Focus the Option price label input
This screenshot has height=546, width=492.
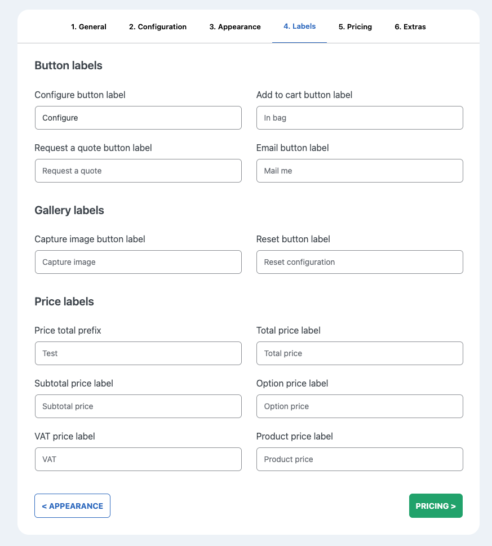360,406
